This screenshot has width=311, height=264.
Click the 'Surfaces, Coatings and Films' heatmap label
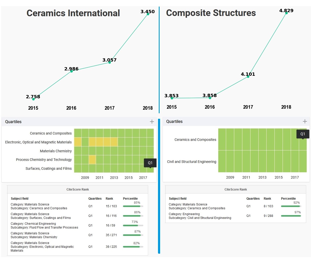pyautogui.click(x=49, y=168)
